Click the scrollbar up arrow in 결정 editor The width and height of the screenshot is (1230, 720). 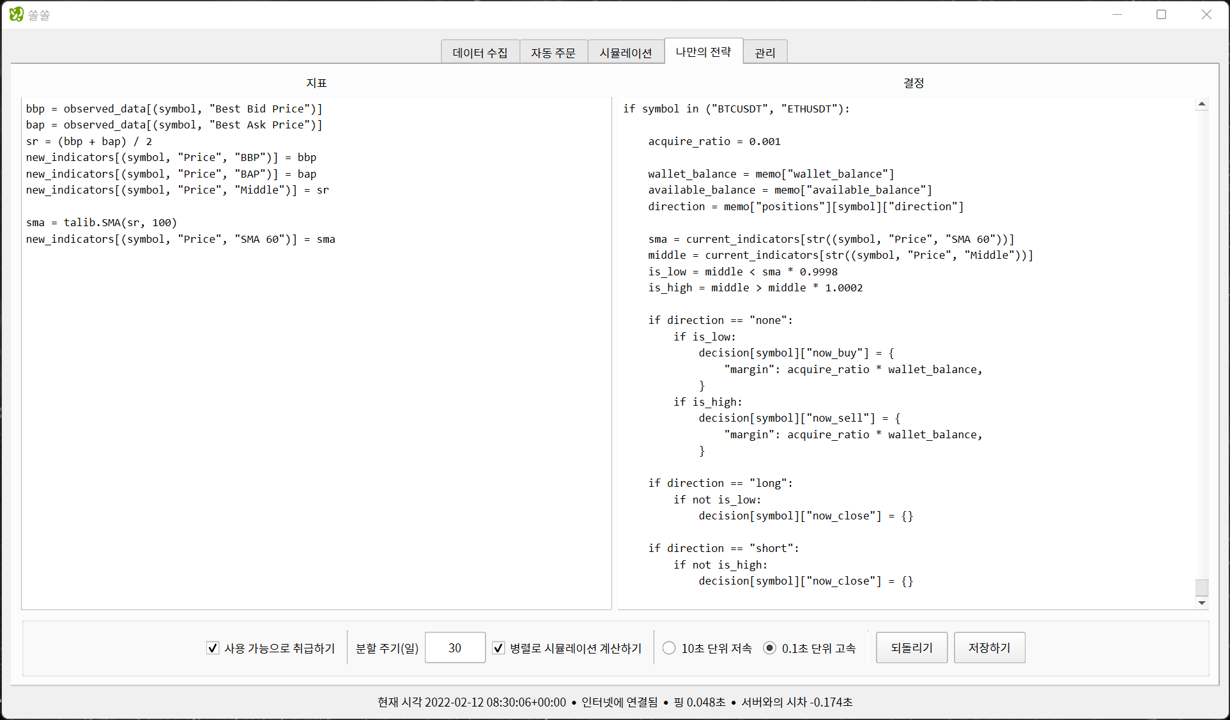pyautogui.click(x=1202, y=103)
